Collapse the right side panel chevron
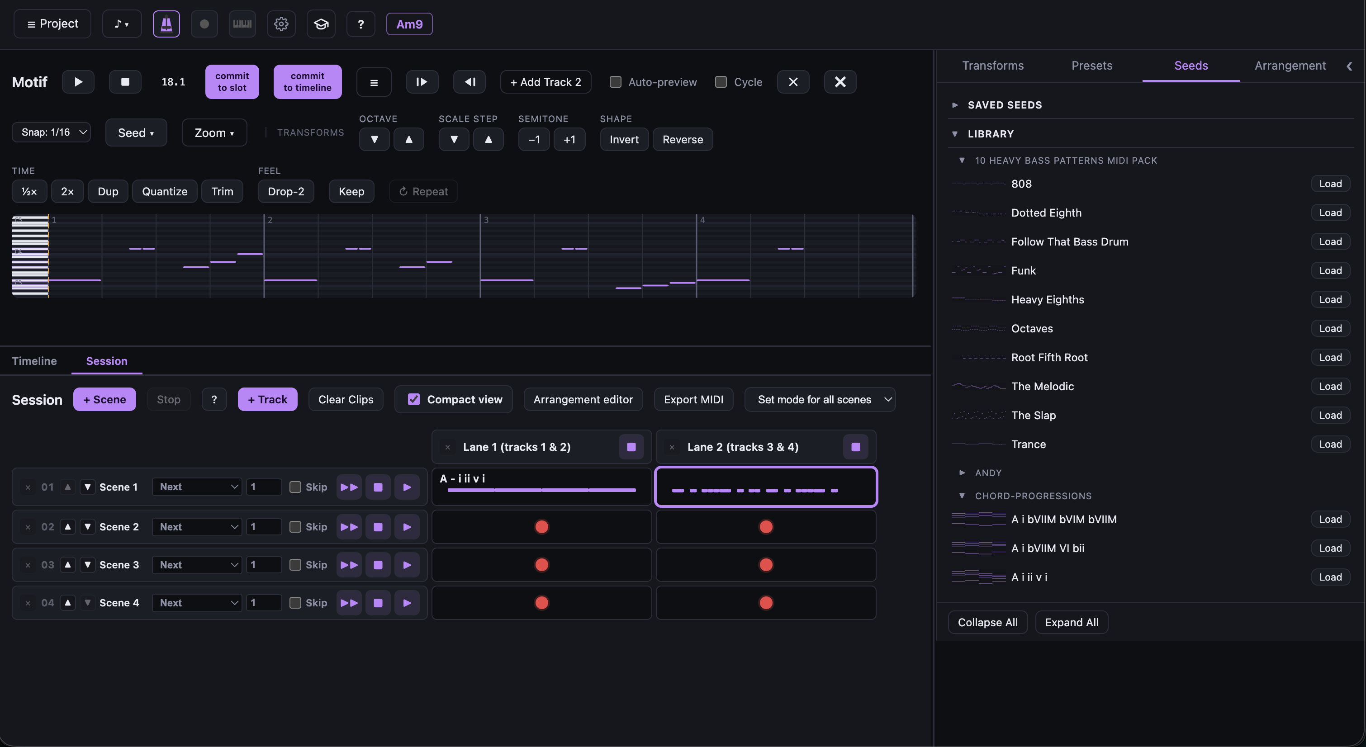The height and width of the screenshot is (747, 1366). 1349,66
